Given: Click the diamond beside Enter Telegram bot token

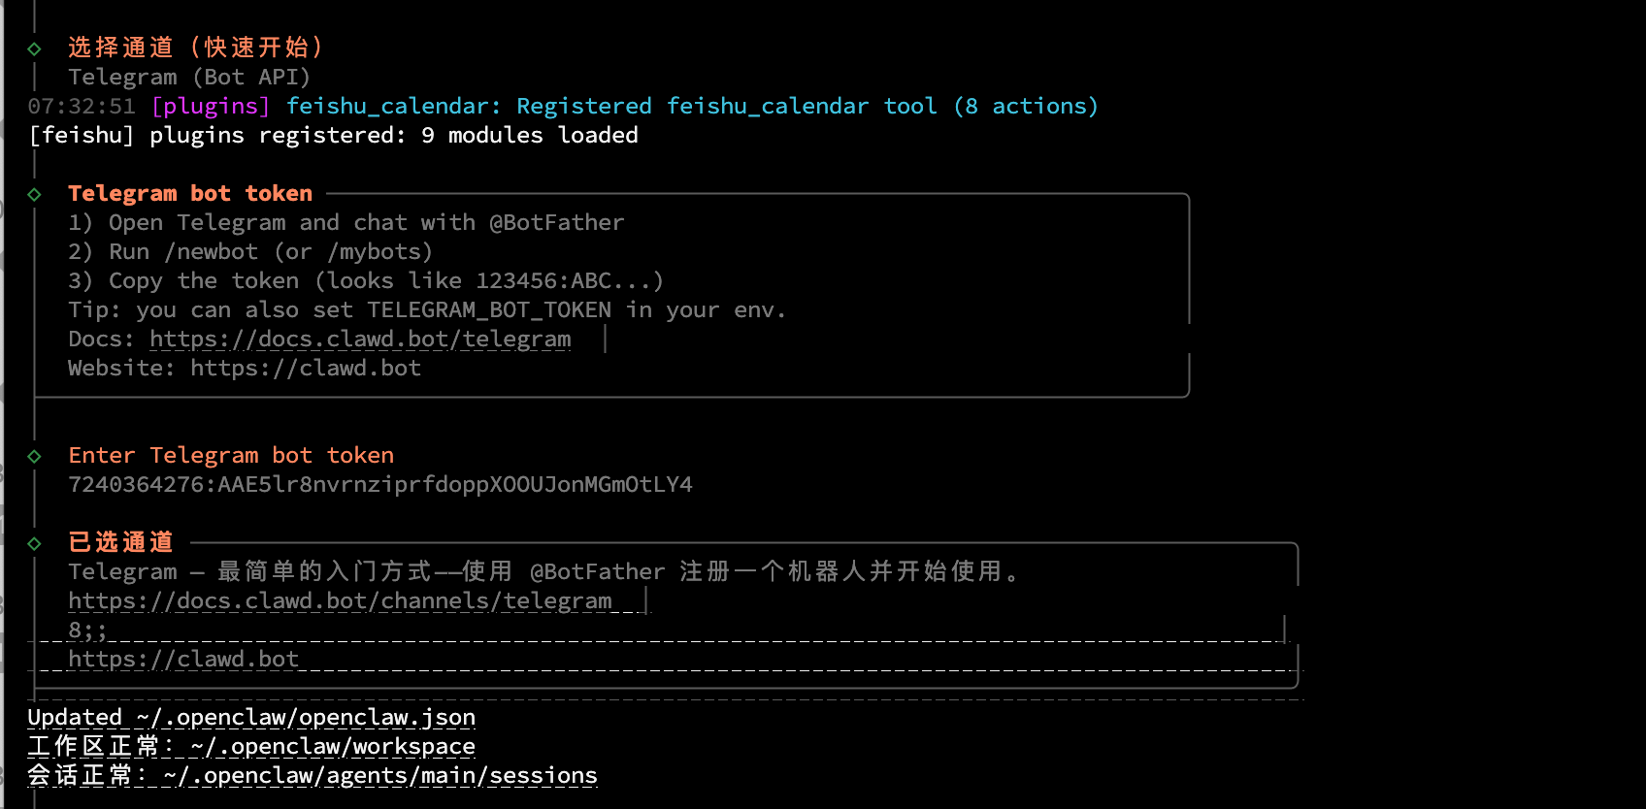Looking at the screenshot, I should click(34, 456).
